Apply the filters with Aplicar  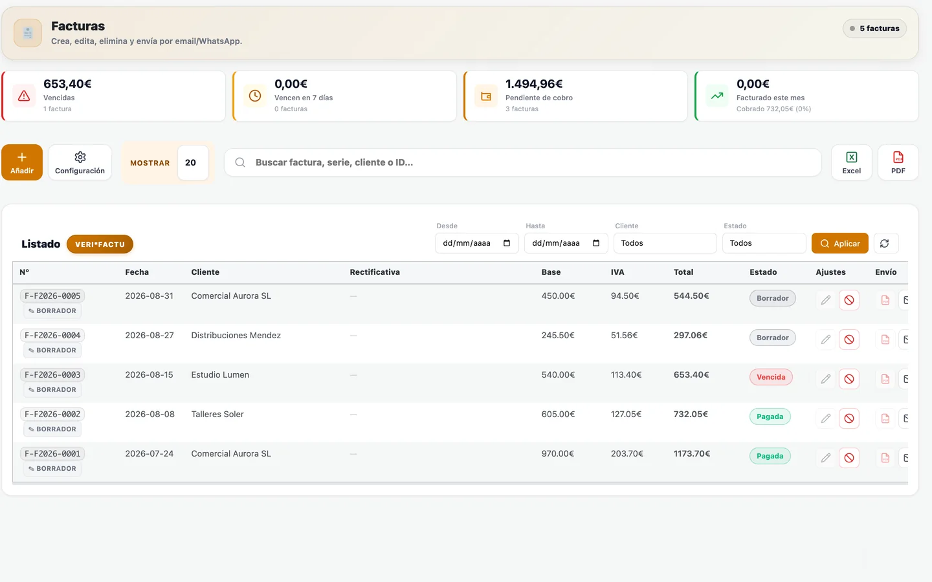tap(840, 243)
